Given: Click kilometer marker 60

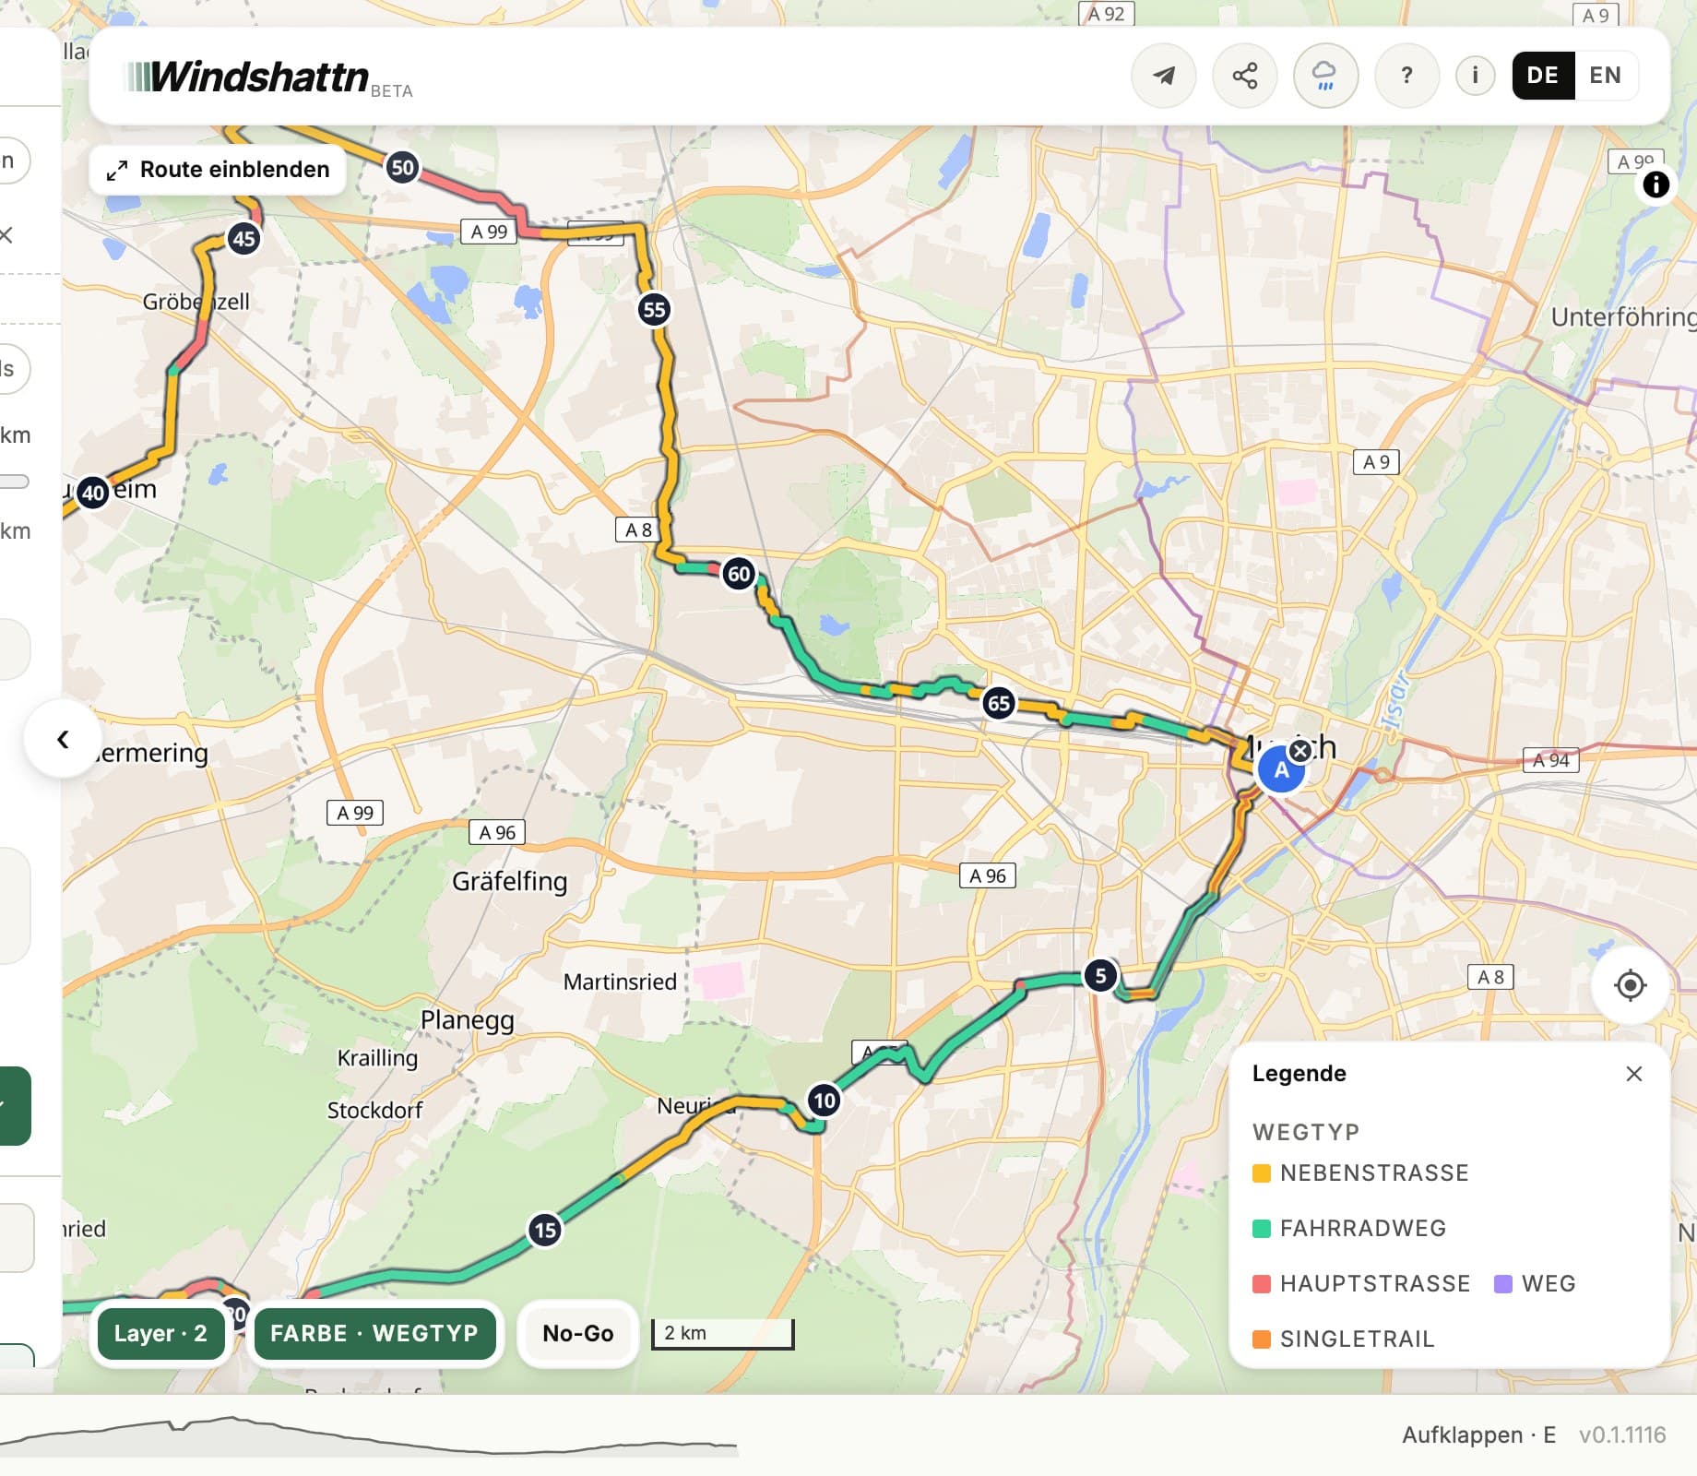Looking at the screenshot, I should pyautogui.click(x=739, y=574).
